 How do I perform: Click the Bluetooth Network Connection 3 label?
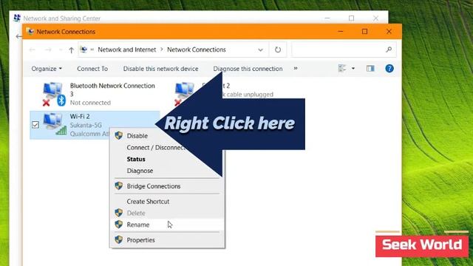pyautogui.click(x=112, y=89)
